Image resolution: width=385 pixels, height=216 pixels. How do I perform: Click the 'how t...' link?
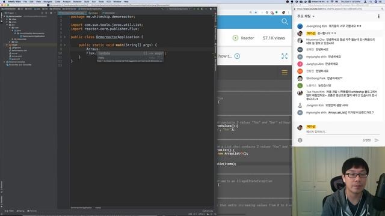click(x=225, y=56)
